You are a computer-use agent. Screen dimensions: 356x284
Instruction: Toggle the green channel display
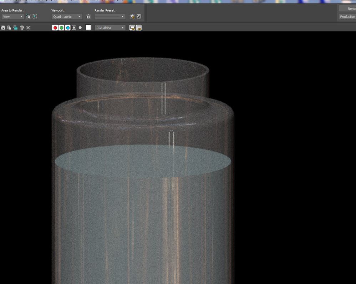tap(61, 28)
